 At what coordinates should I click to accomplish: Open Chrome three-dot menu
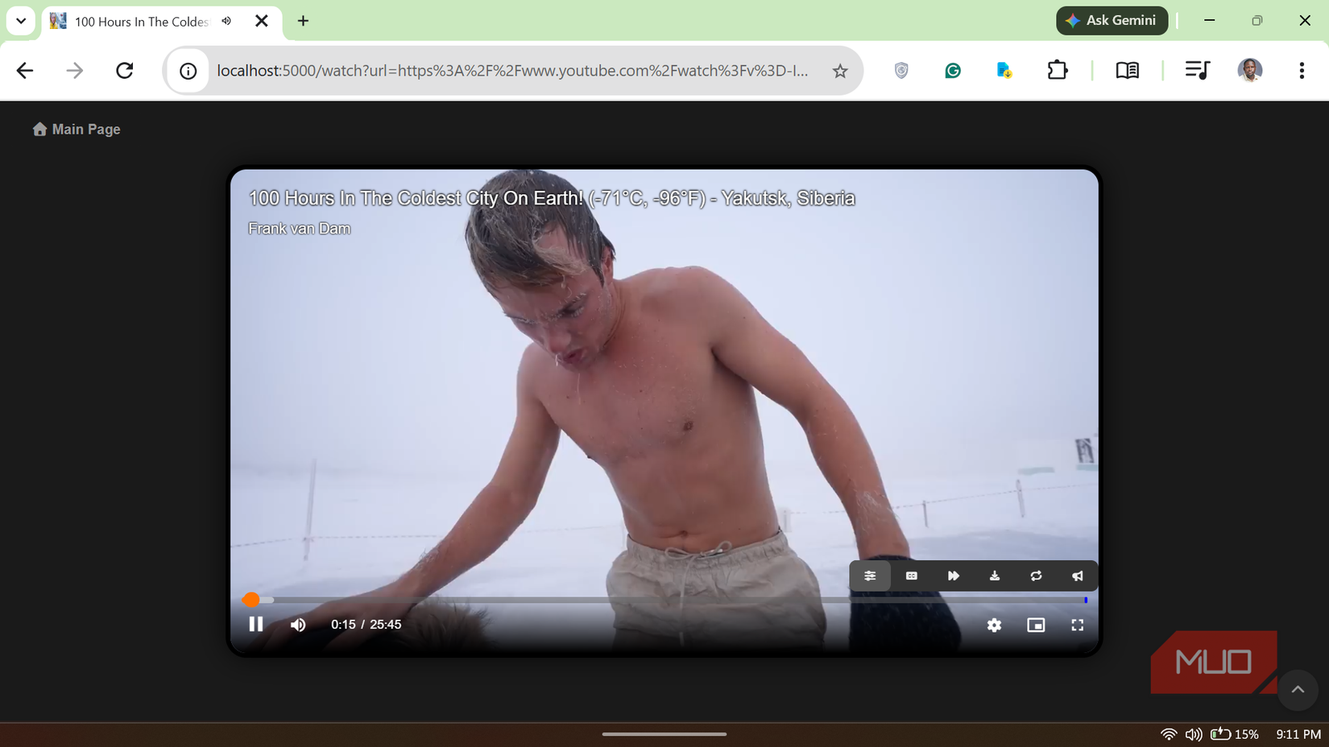point(1302,71)
